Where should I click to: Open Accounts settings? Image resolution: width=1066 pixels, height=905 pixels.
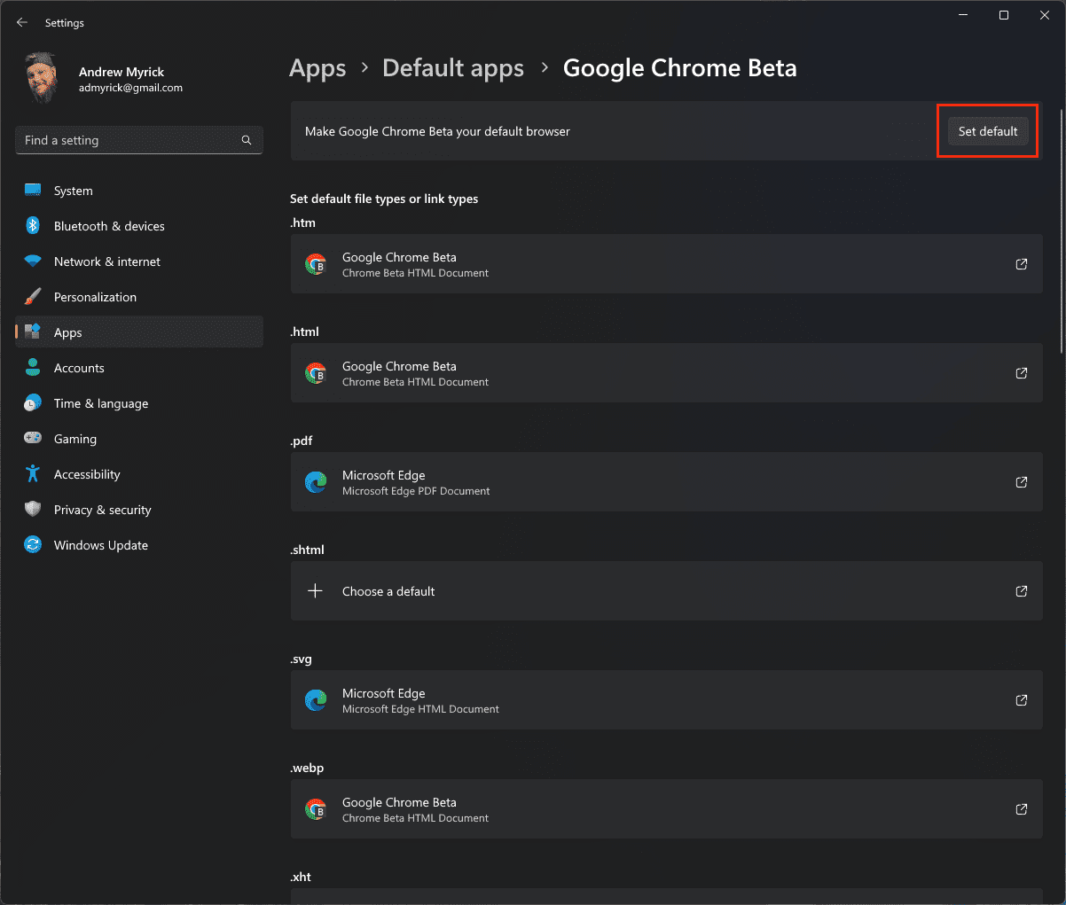(x=139, y=368)
